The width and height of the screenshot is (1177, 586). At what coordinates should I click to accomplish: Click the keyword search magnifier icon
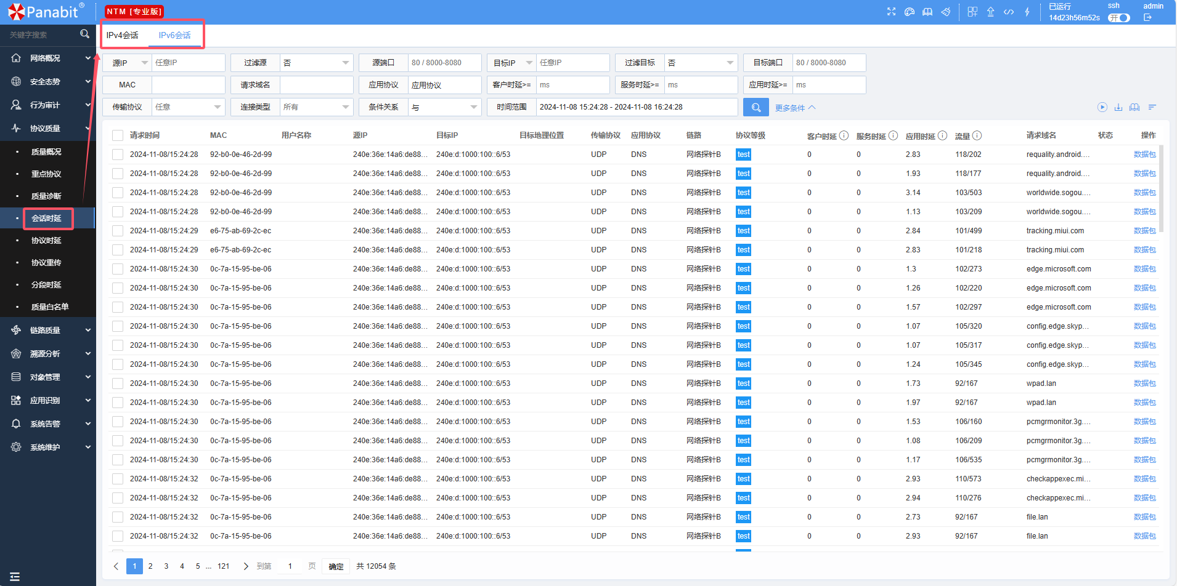point(84,34)
